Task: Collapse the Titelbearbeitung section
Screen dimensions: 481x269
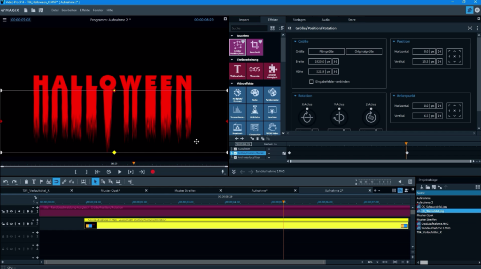Action: click(232, 60)
